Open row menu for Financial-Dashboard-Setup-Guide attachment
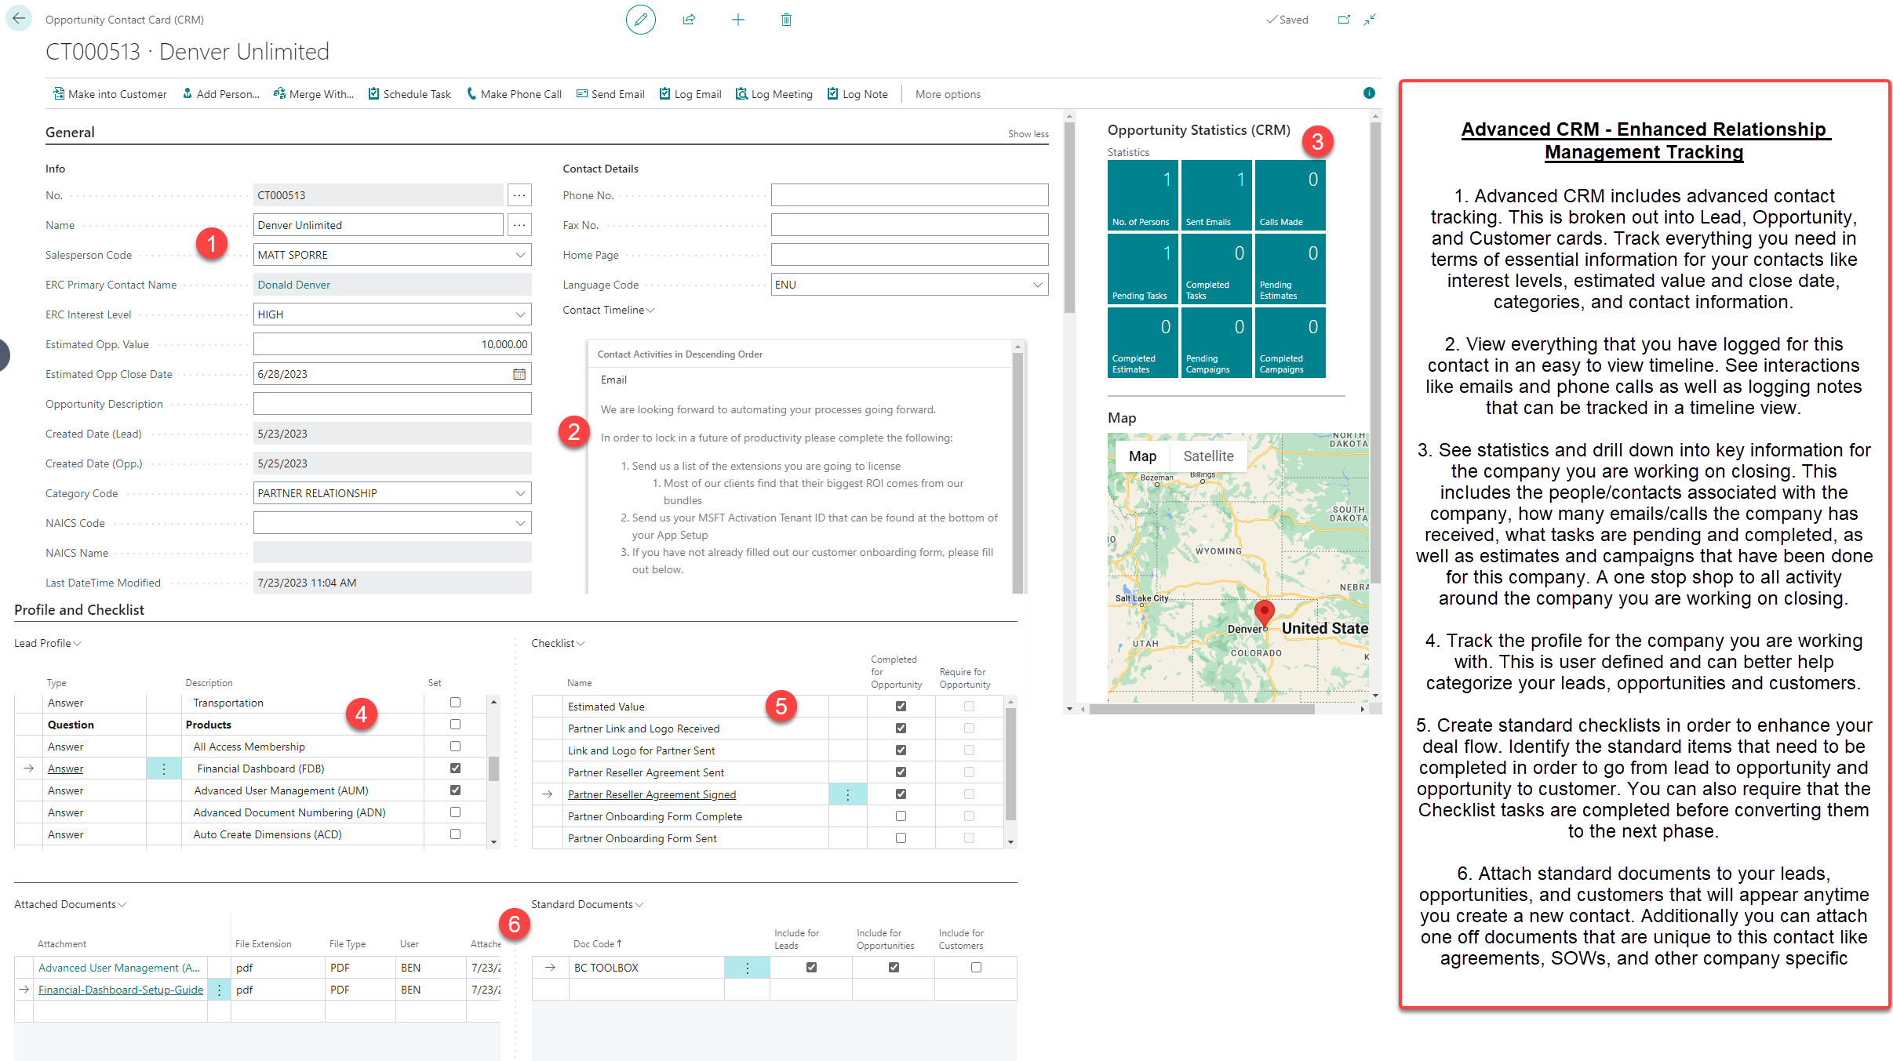Screen dimensions: 1893x1061 click(219, 990)
